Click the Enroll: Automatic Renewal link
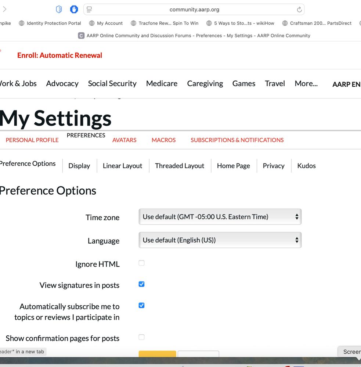The image size is (361, 367). point(59,55)
